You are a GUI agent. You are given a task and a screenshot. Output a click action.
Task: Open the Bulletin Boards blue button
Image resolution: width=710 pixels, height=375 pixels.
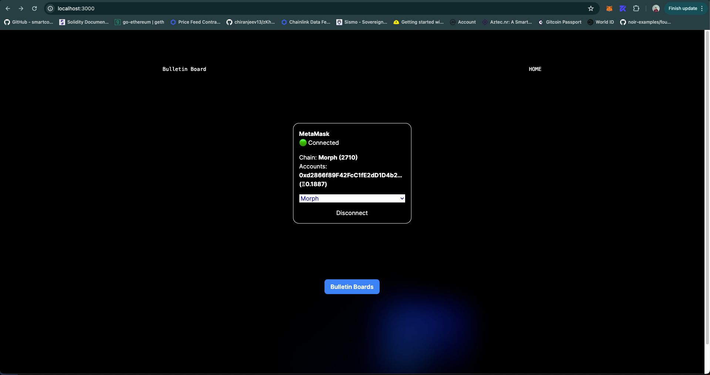[352, 287]
